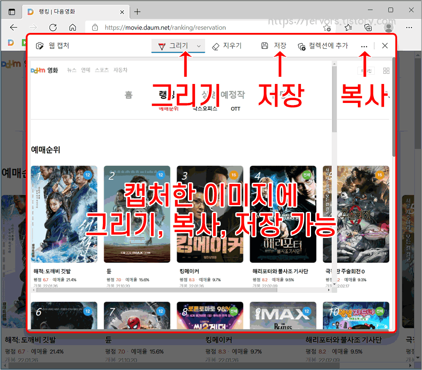Screen dimensions: 422x370
Task: Save the capture with 저장
Action: [274, 46]
